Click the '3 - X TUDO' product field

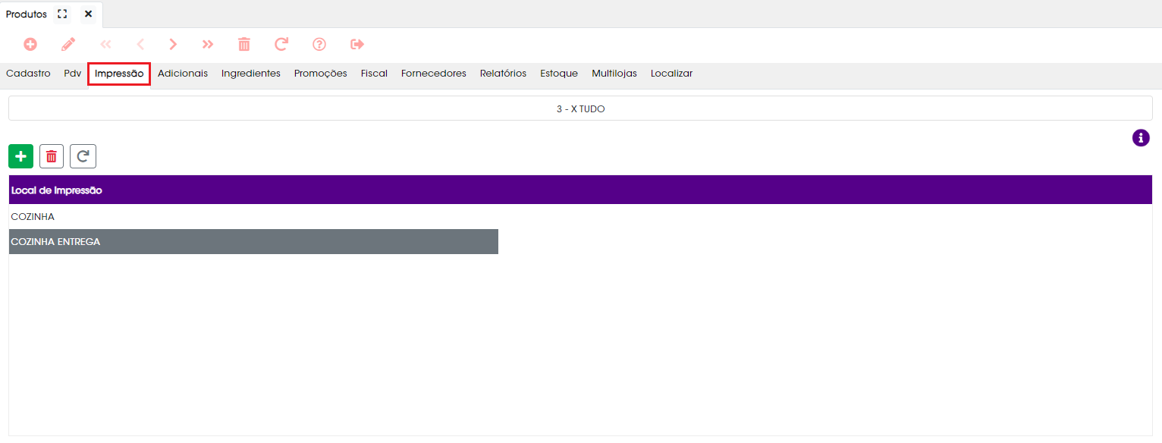point(580,108)
